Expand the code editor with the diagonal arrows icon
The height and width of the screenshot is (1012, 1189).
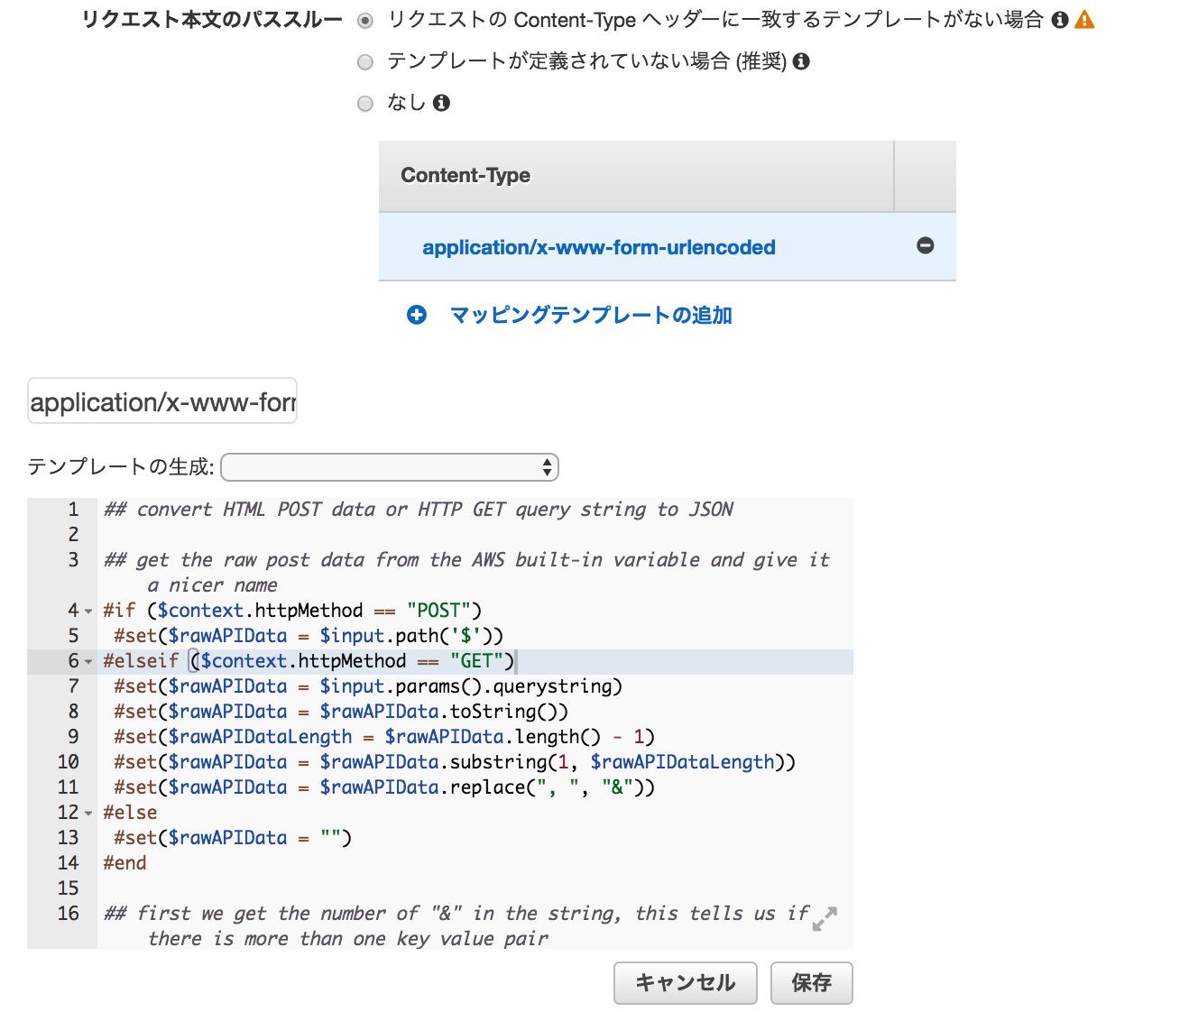coord(825,919)
